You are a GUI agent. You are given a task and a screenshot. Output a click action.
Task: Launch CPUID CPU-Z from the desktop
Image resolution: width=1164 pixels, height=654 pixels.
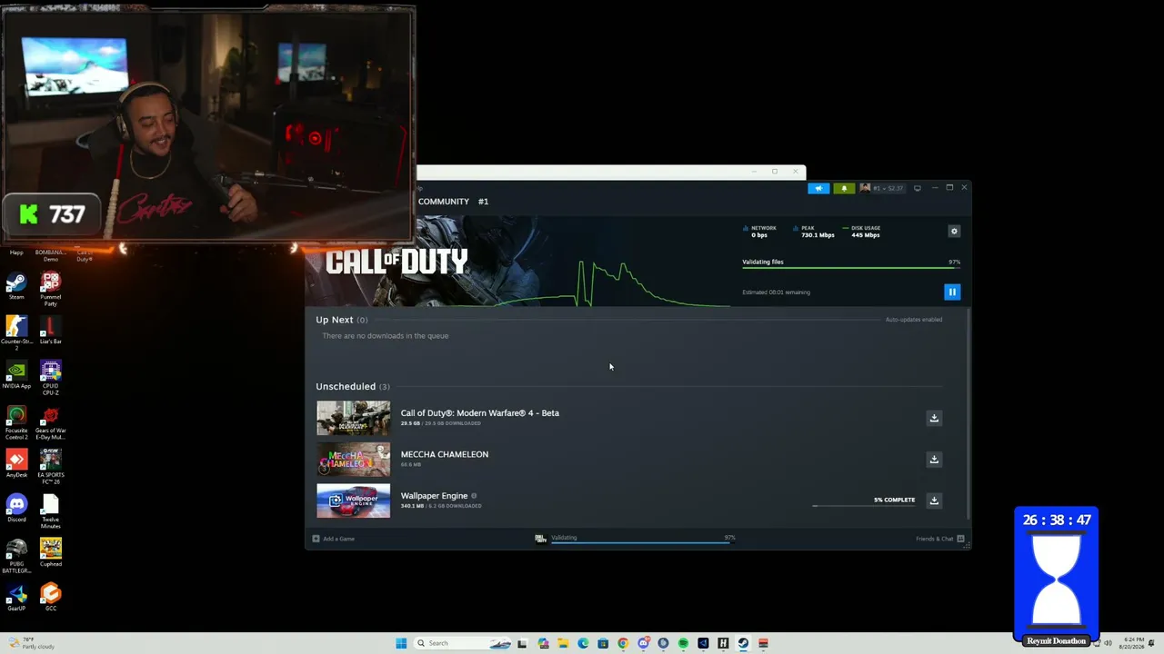(x=50, y=378)
